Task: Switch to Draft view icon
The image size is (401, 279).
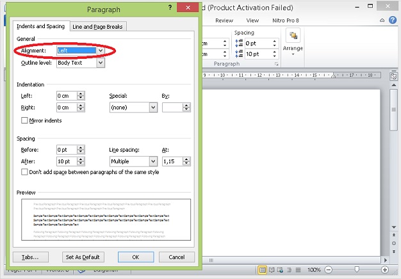Action: 297,270
